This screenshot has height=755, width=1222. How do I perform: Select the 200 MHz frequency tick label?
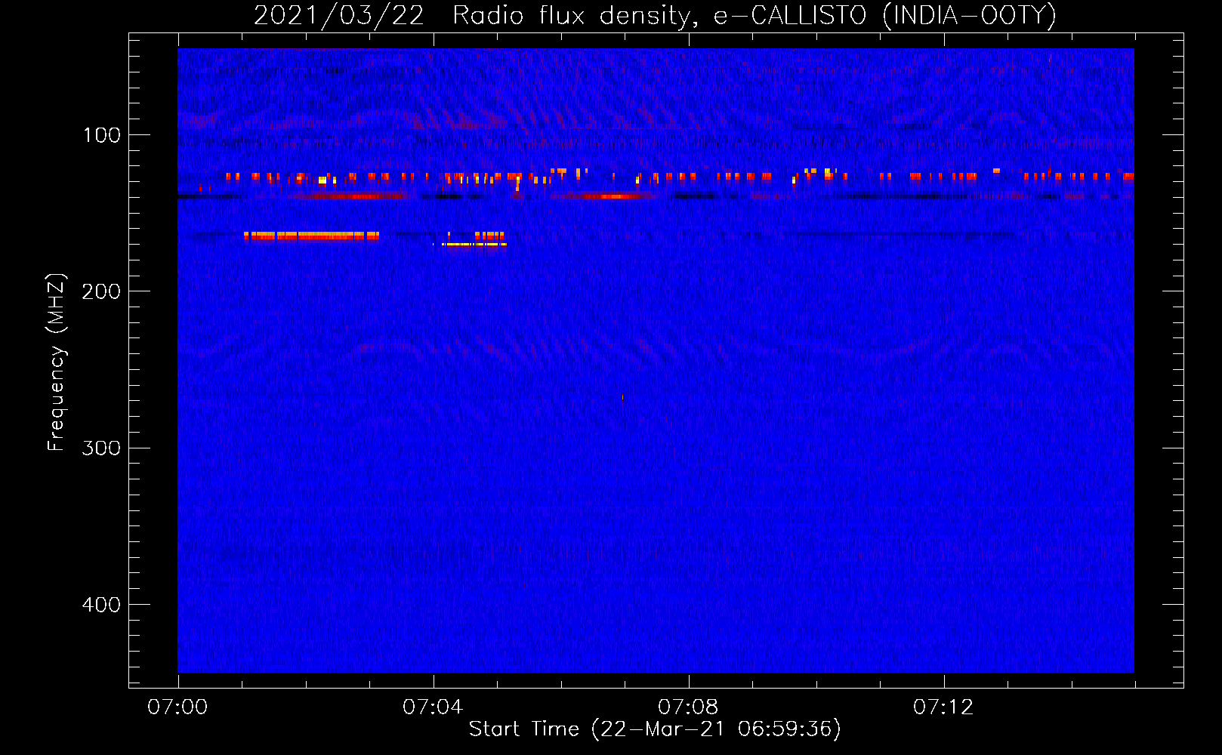point(101,291)
